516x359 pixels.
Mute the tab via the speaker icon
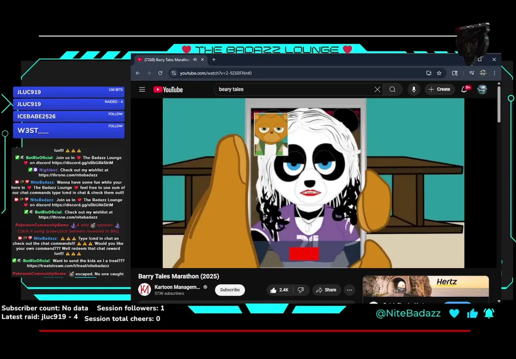click(x=195, y=59)
